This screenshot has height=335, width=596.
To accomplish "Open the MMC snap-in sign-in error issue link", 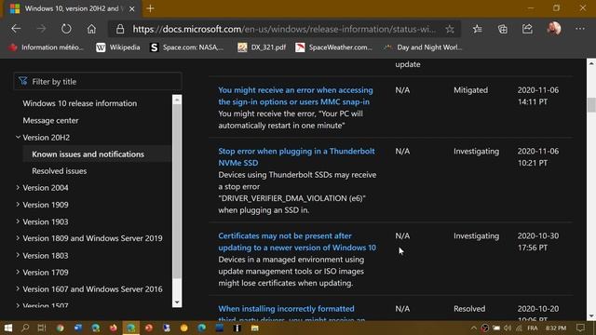I will pos(295,96).
